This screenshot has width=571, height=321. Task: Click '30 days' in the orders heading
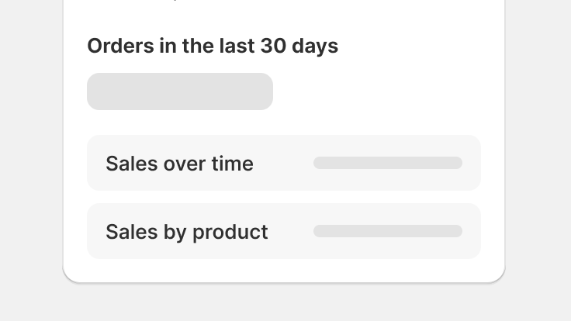(299, 46)
